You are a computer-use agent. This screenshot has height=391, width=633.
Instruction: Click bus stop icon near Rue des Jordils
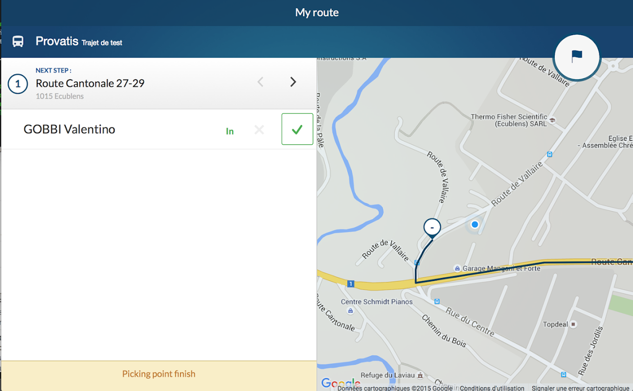coord(564,375)
